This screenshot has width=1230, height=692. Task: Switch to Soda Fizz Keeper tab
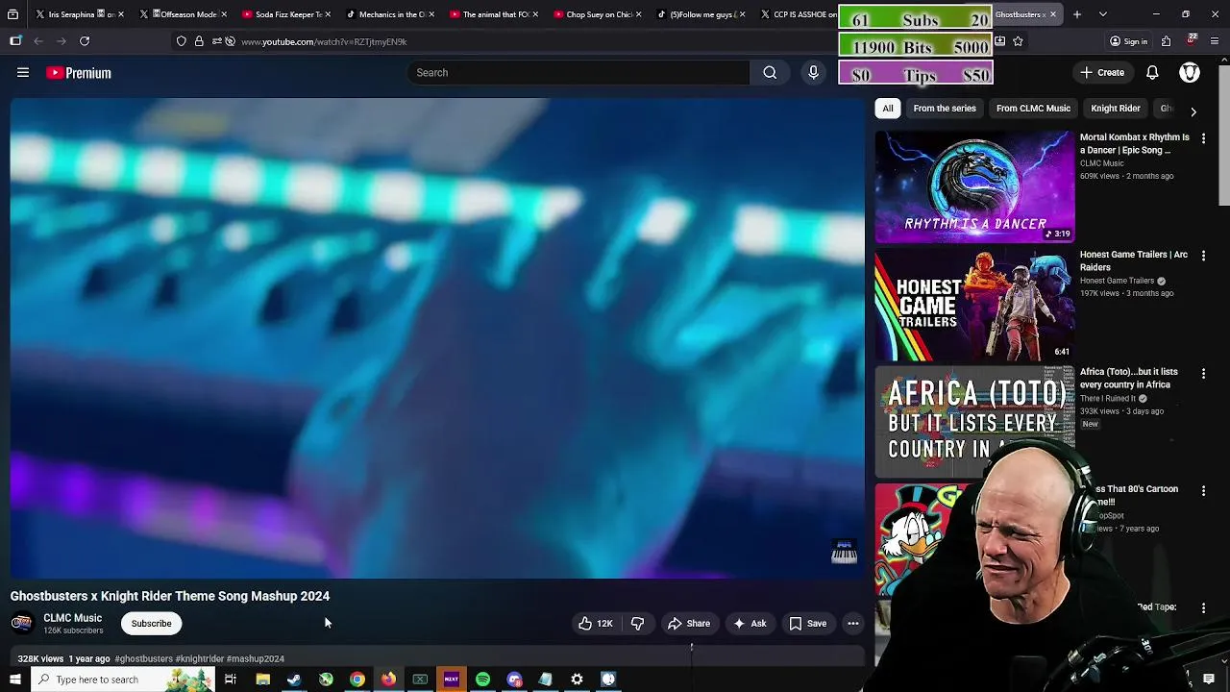[286, 14]
